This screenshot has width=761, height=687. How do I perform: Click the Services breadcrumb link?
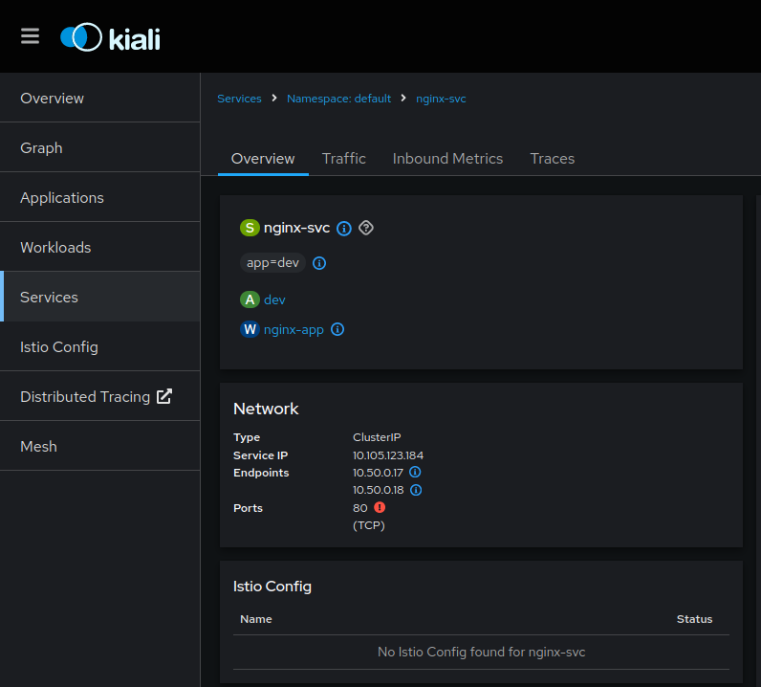(x=239, y=99)
